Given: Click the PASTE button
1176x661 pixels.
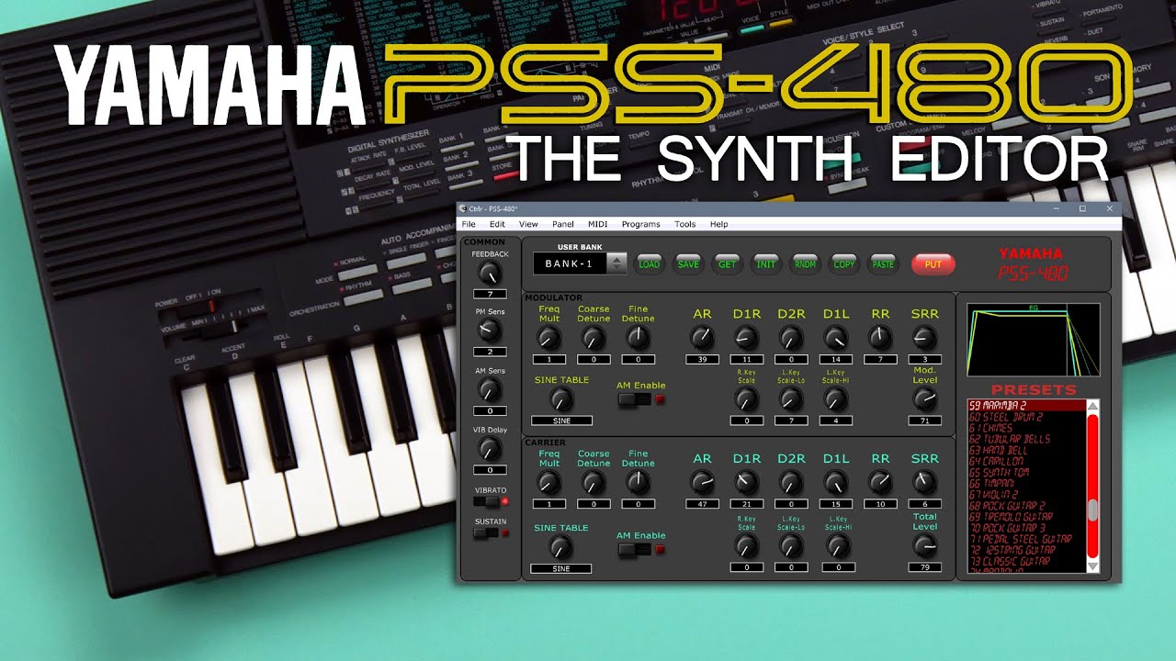Looking at the screenshot, I should tap(883, 264).
